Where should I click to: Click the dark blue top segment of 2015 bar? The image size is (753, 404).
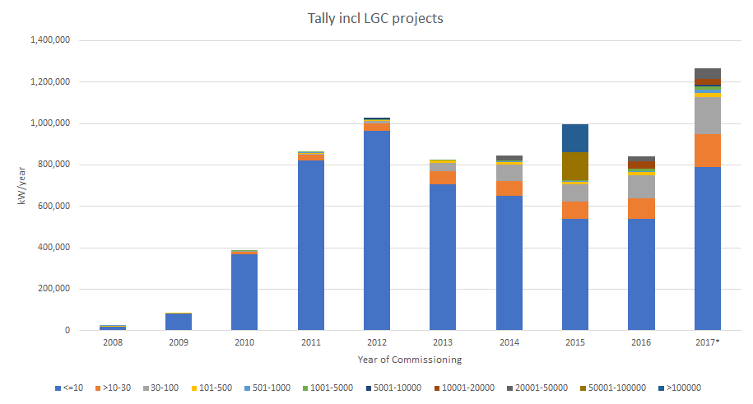[575, 138]
